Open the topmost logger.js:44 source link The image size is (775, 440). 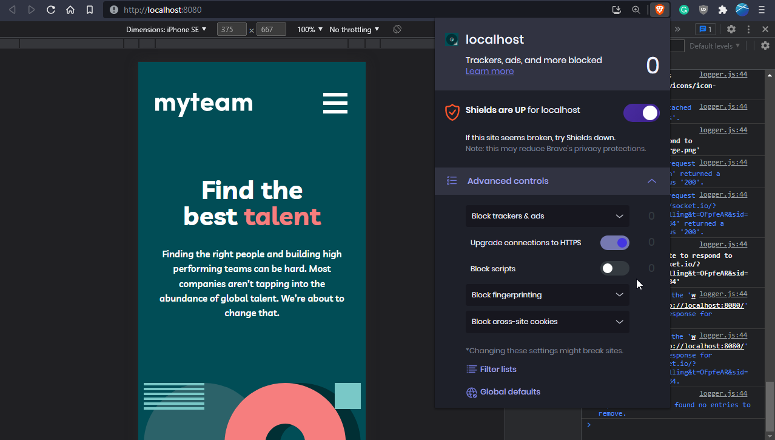click(x=723, y=75)
